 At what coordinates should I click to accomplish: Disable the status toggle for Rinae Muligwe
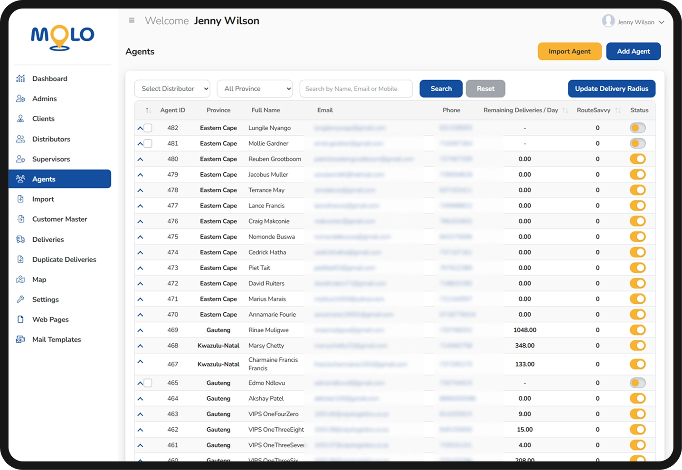coord(637,330)
